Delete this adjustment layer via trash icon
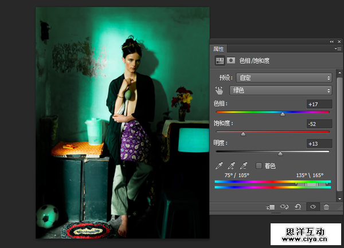This screenshot has height=248, width=344. [x=326, y=206]
